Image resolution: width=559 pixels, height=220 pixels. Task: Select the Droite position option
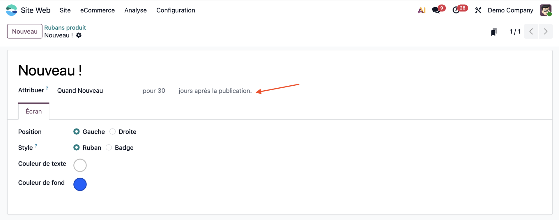(113, 132)
